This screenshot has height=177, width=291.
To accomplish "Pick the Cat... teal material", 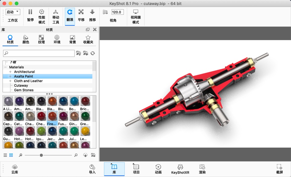I will (x=19, y=118).
